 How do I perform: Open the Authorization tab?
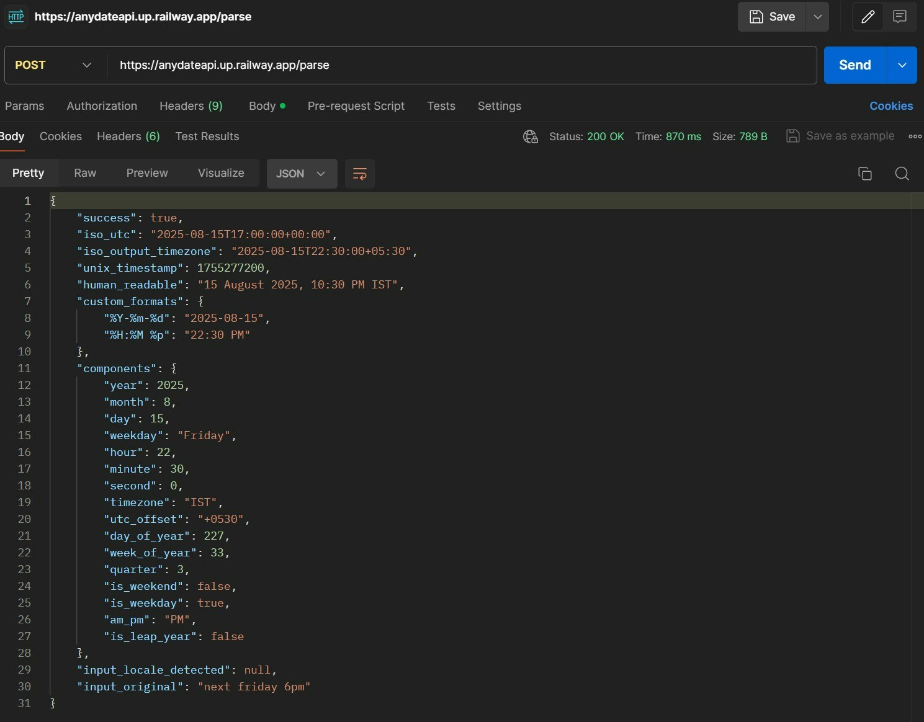click(x=102, y=106)
